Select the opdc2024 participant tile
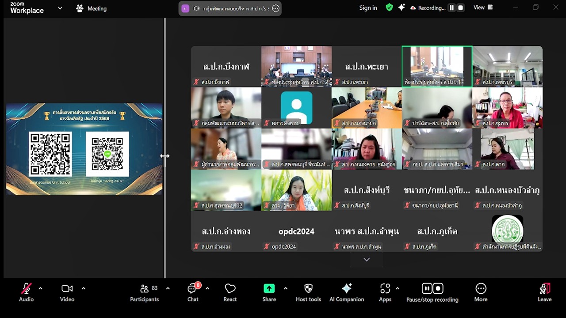Viewport: 566px width, 318px height. [x=296, y=231]
